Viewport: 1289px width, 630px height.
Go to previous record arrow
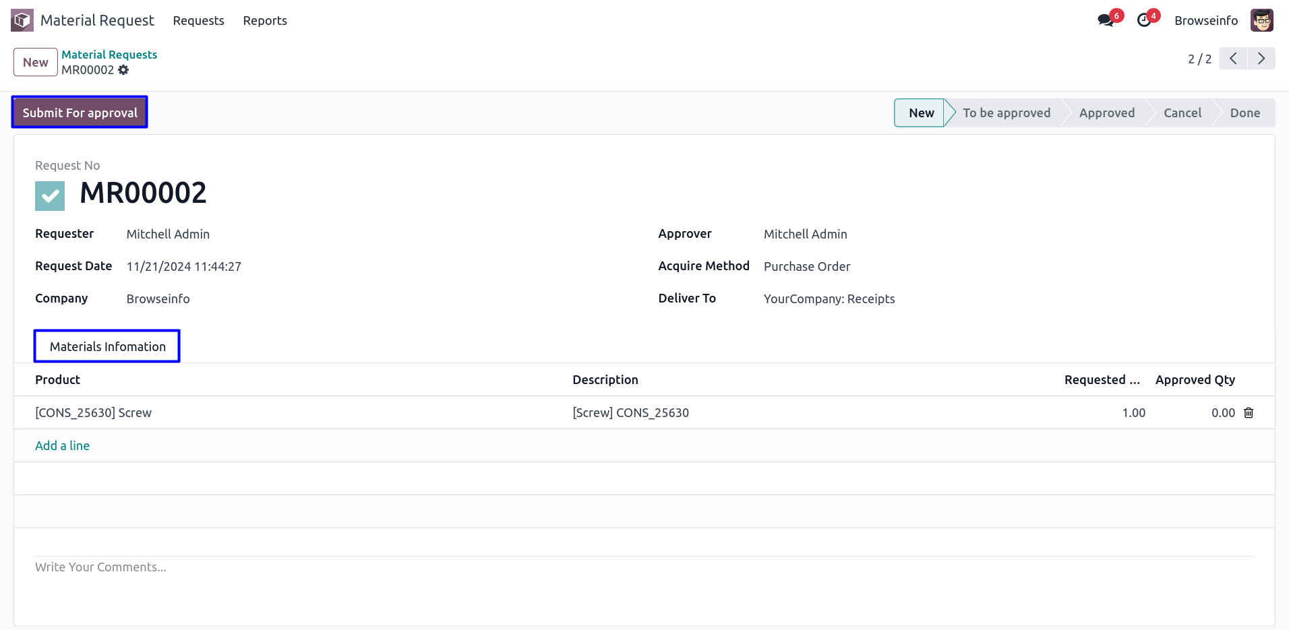coord(1233,59)
